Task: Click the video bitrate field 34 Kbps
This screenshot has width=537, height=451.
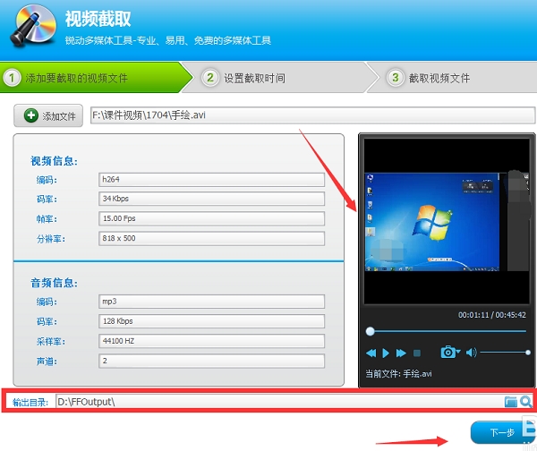Action: [211, 199]
